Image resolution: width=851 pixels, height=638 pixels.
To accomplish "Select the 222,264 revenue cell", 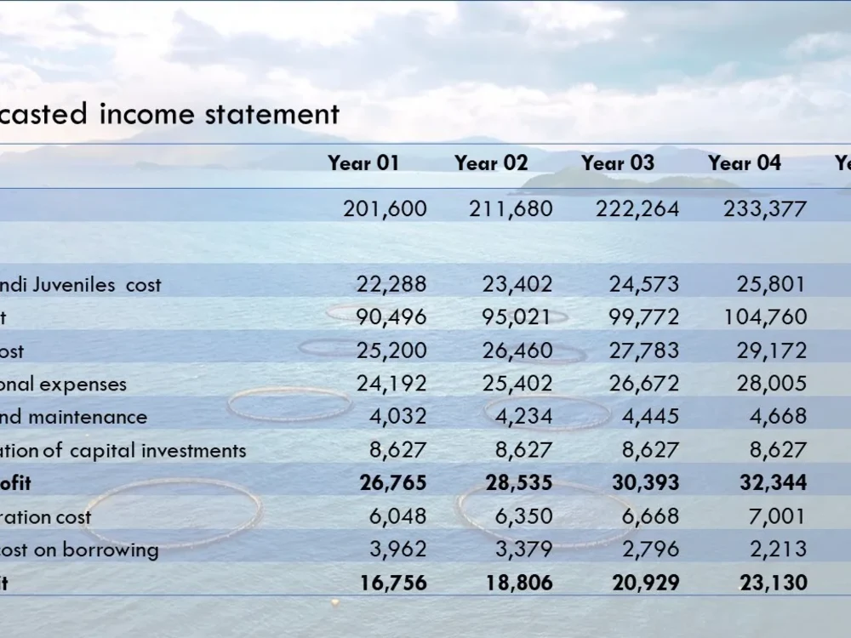I will pyautogui.click(x=637, y=209).
